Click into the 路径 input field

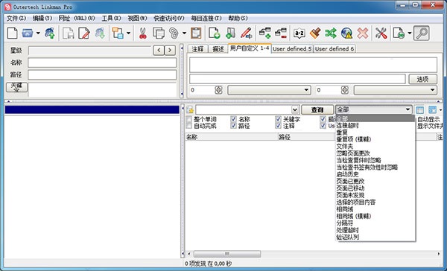(102, 74)
